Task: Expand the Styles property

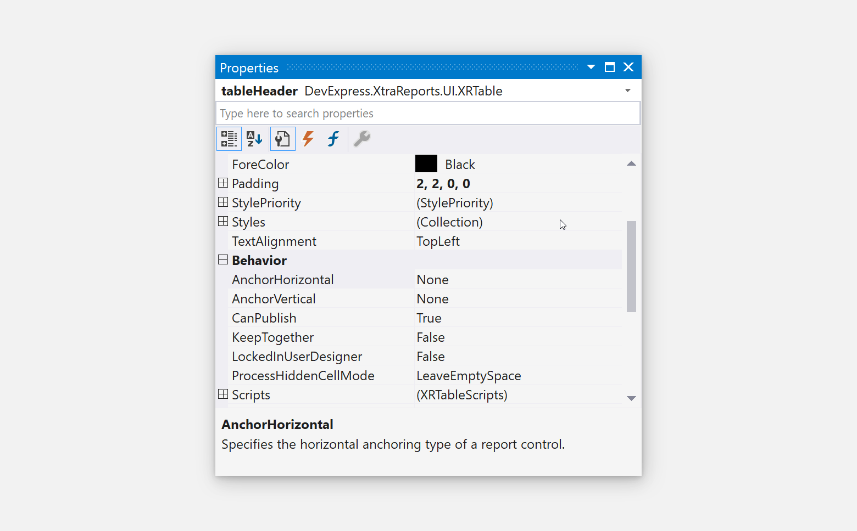Action: coord(223,221)
